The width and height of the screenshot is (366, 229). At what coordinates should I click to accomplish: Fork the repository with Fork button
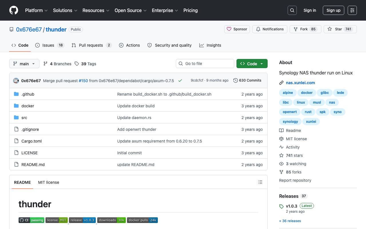305,29
